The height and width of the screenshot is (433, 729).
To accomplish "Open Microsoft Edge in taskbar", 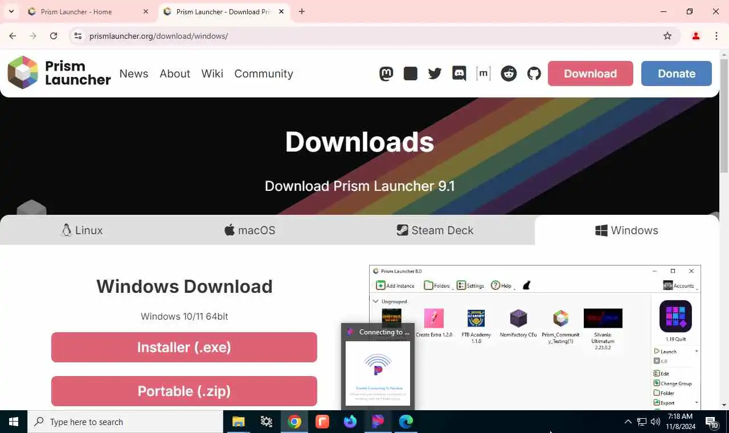I will click(406, 422).
